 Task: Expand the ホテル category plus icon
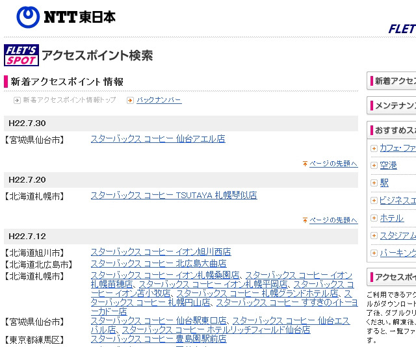coord(374,218)
